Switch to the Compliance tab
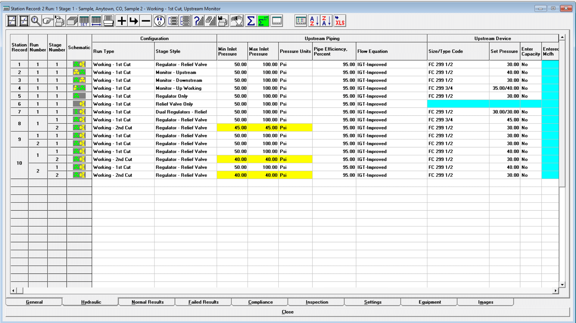The width and height of the screenshot is (576, 323). coord(260,302)
